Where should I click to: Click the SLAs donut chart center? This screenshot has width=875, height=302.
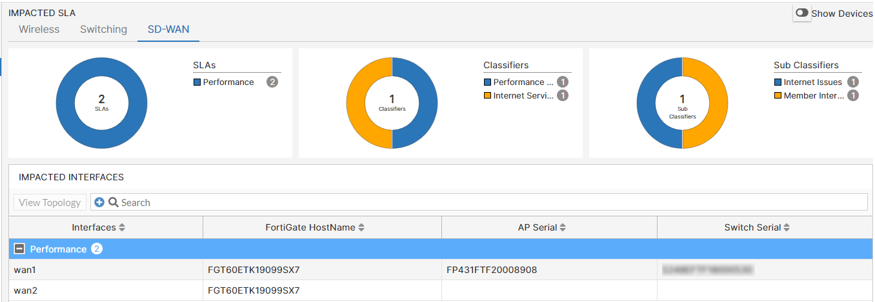pyautogui.click(x=101, y=103)
